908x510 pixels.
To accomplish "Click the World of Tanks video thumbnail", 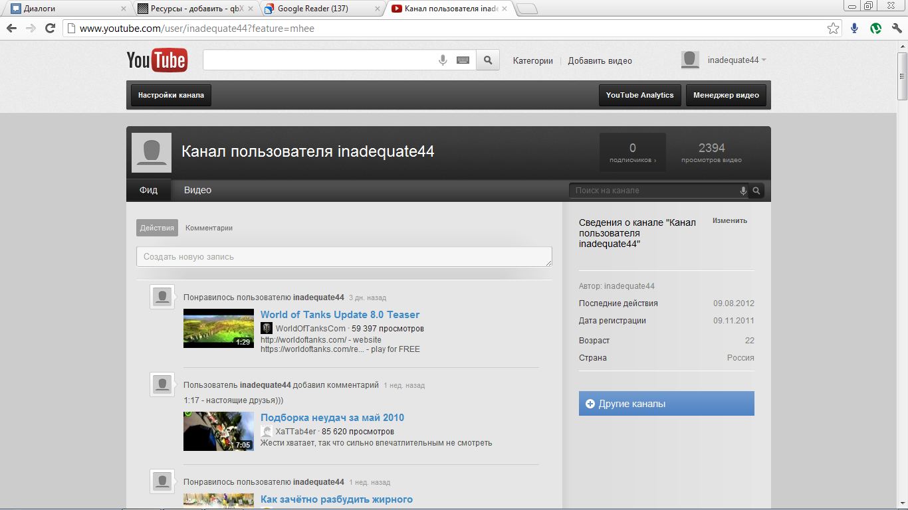I will 219,328.
